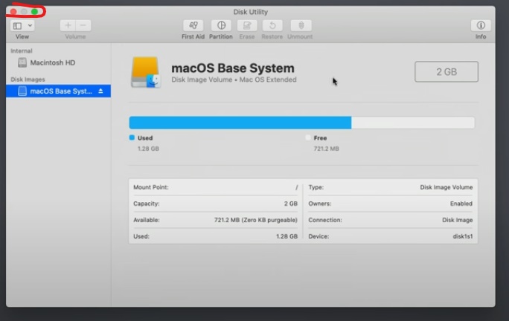Click the "disk1s1" device value
This screenshot has height=321, width=509.
(x=463, y=236)
